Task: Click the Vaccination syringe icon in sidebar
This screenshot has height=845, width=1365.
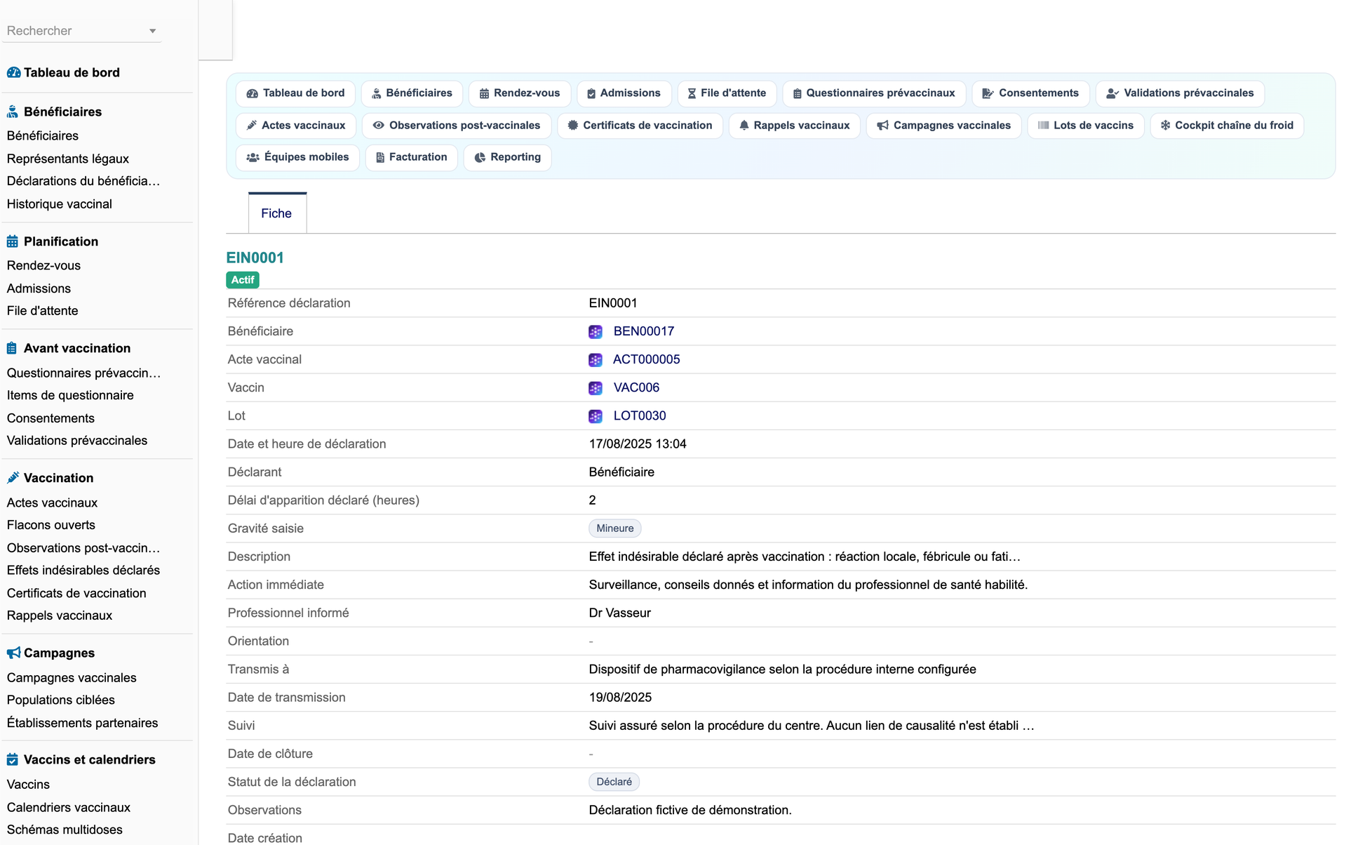Action: 13,478
